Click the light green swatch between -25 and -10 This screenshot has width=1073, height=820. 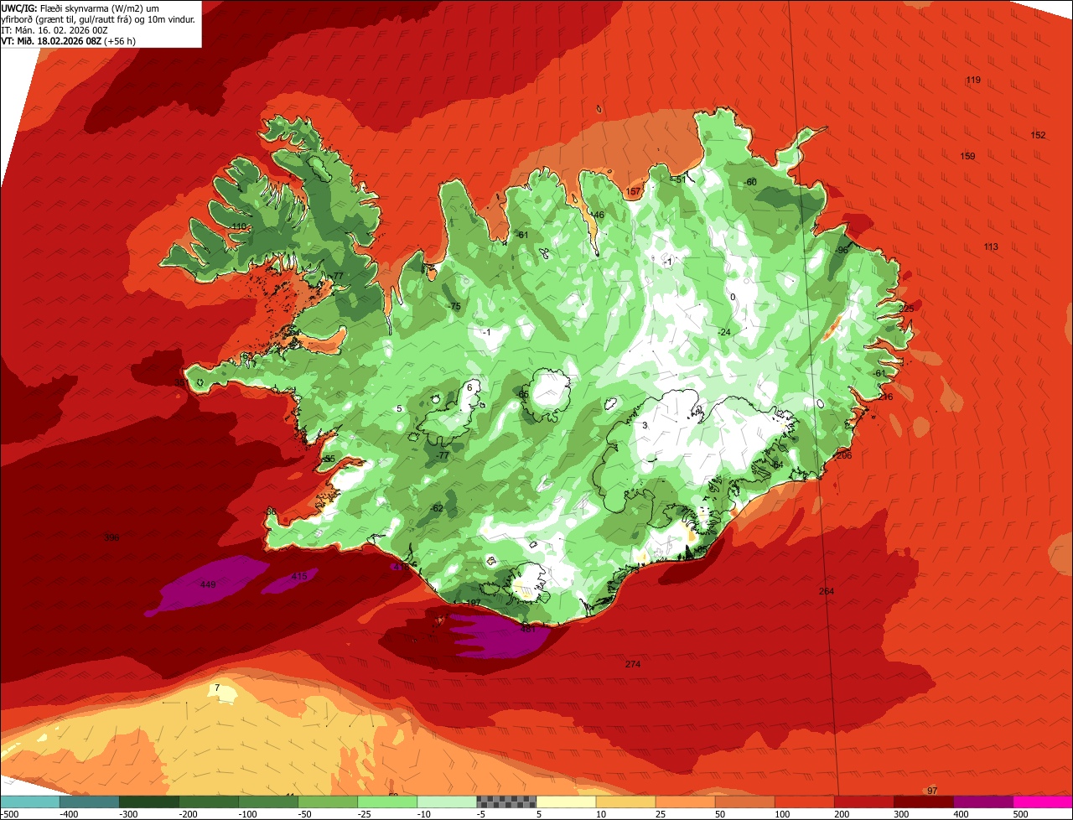pyautogui.click(x=386, y=802)
